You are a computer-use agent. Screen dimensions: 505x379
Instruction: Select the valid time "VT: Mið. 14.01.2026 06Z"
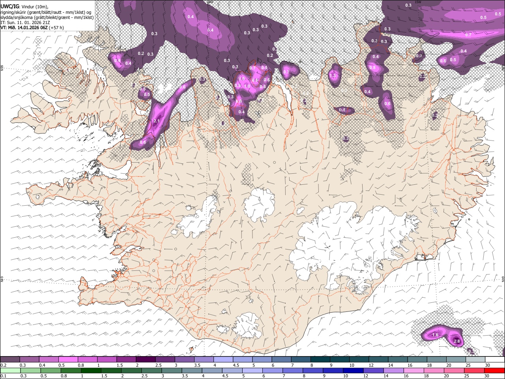click(x=24, y=28)
